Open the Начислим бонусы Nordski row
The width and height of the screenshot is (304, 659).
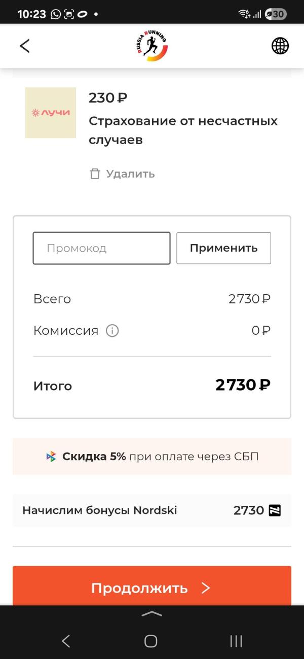coord(152,510)
